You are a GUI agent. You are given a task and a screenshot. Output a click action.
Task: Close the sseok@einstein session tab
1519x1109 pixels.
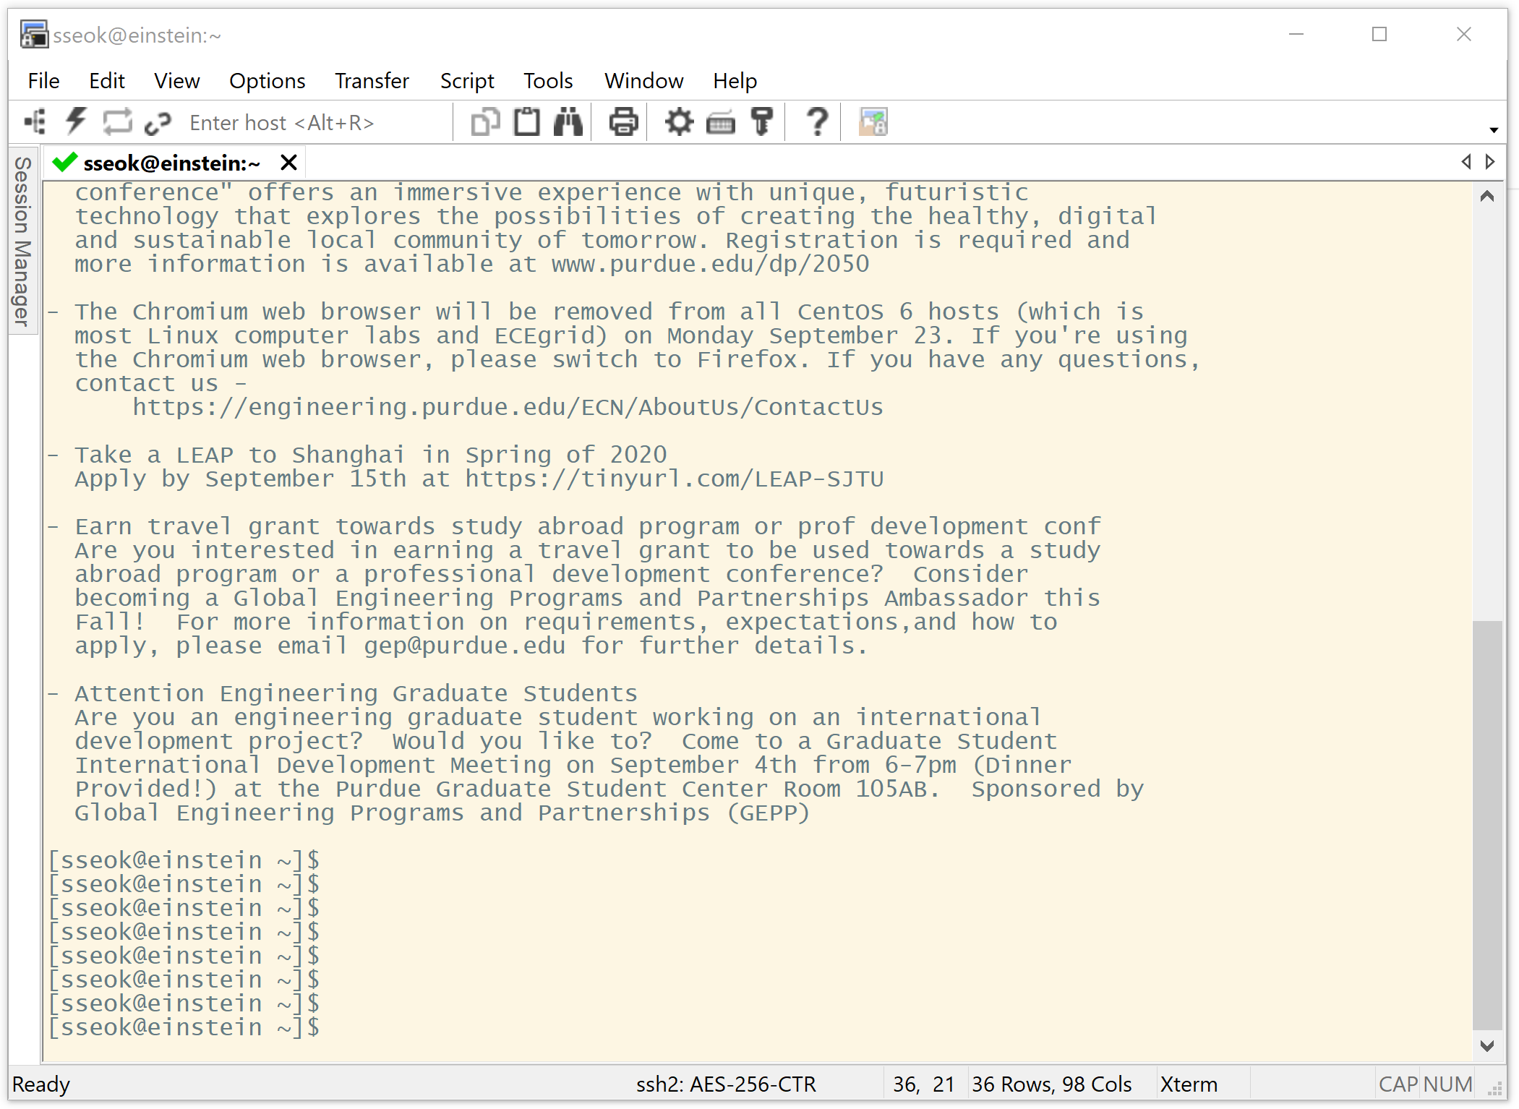(288, 163)
